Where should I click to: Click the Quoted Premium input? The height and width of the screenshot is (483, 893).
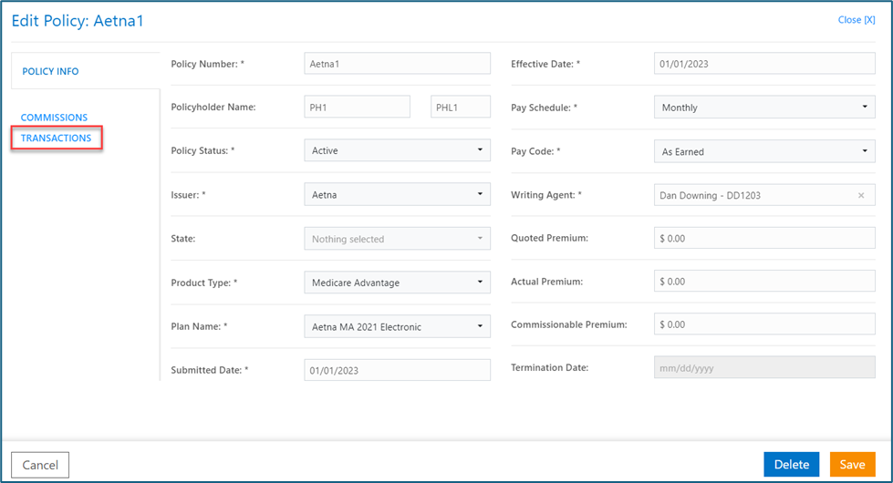coord(764,239)
